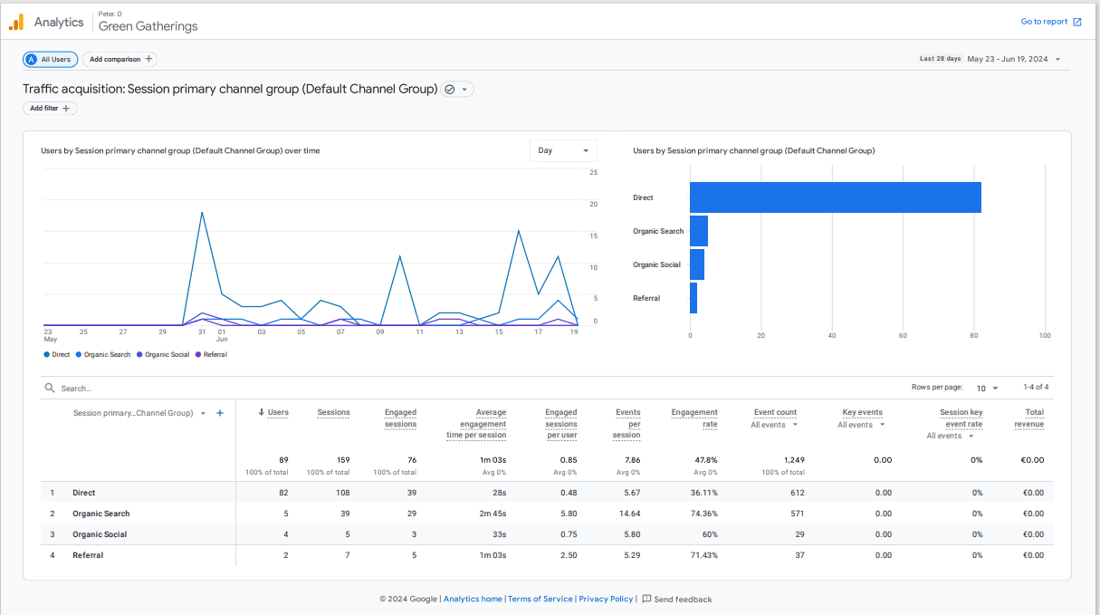Viewport: 1100px width, 615px height.
Task: Click the Google Analytics logo icon
Action: click(16, 22)
